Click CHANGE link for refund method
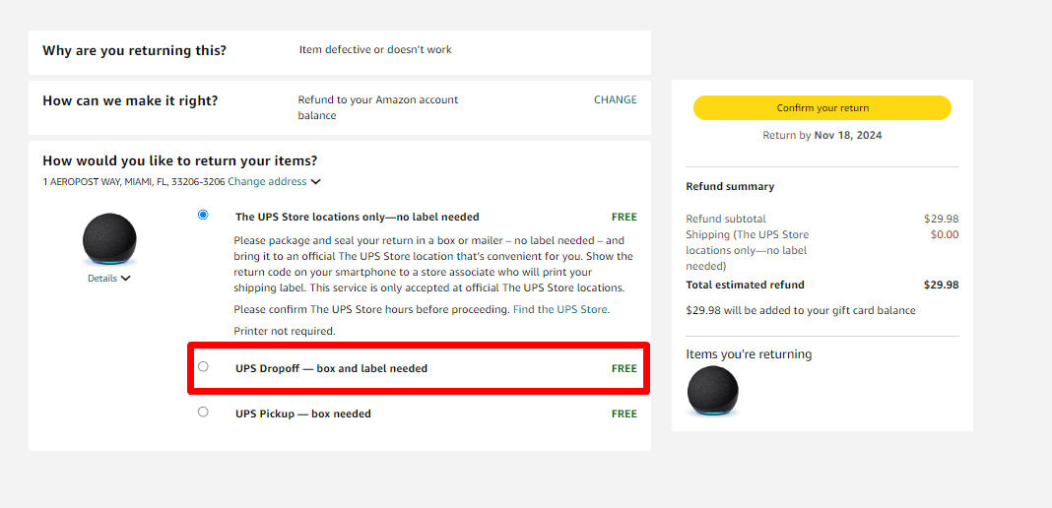Viewport: 1052px width, 508px height. click(615, 99)
